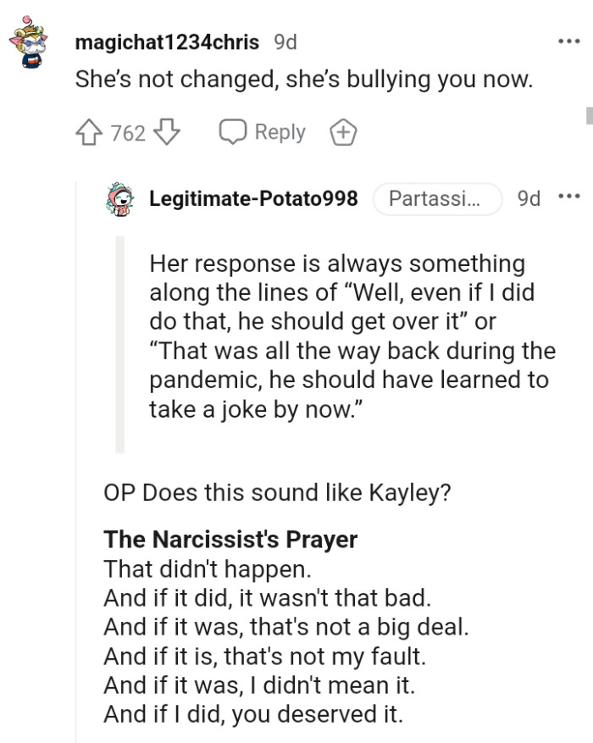
Task: Collapse the quoted block via its gray bar
Action: [x=122, y=343]
